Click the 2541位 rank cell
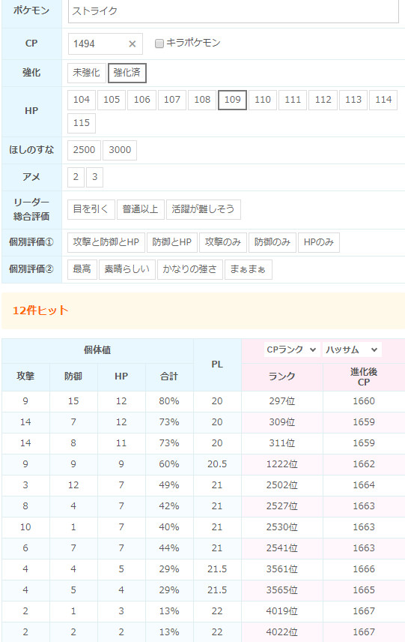Image resolution: width=405 pixels, height=642 pixels. 282,549
